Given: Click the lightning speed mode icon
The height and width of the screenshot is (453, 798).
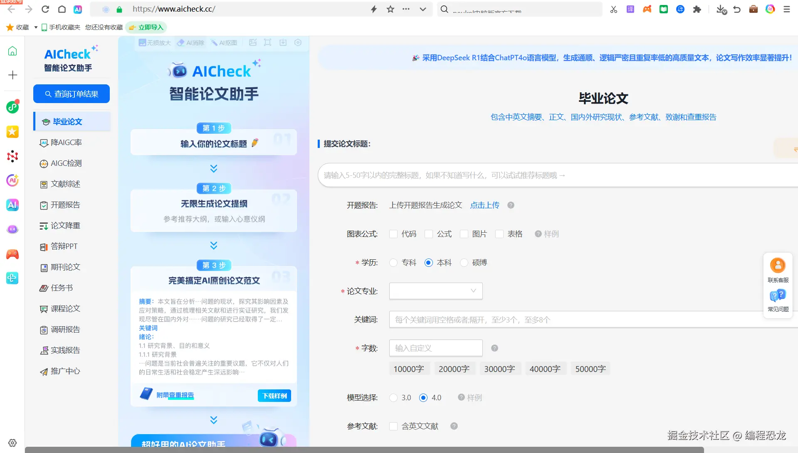Looking at the screenshot, I should coord(374,9).
